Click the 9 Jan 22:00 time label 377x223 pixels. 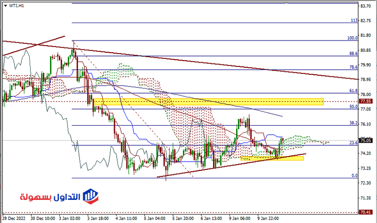(268, 219)
